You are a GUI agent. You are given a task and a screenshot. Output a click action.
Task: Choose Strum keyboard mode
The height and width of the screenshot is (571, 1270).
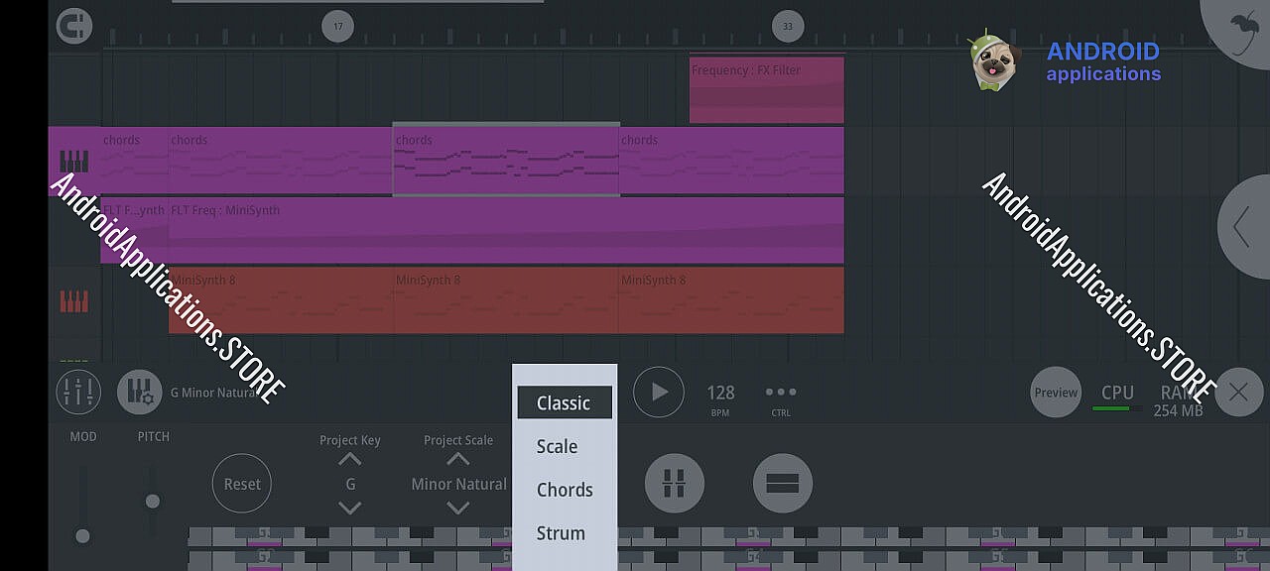tap(564, 532)
